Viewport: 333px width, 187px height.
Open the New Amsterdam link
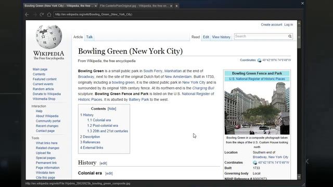click(x=178, y=76)
